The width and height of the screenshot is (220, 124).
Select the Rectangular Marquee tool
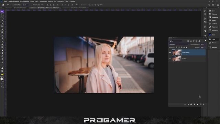[2, 14]
